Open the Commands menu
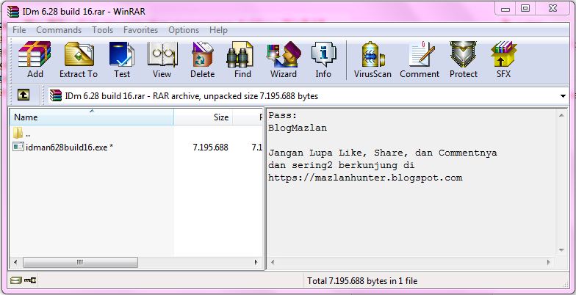Image resolution: width=576 pixels, height=295 pixels. 59,30
